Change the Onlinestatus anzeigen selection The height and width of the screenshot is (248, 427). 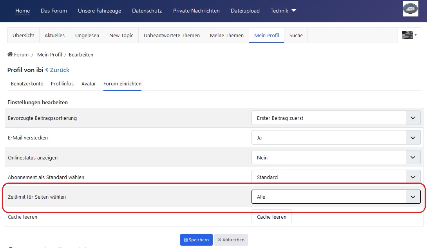click(336, 157)
